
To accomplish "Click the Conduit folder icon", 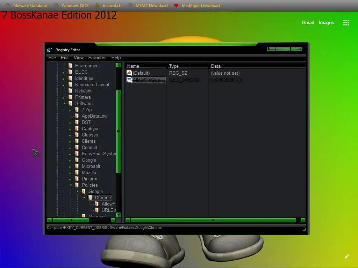I will [77, 148].
